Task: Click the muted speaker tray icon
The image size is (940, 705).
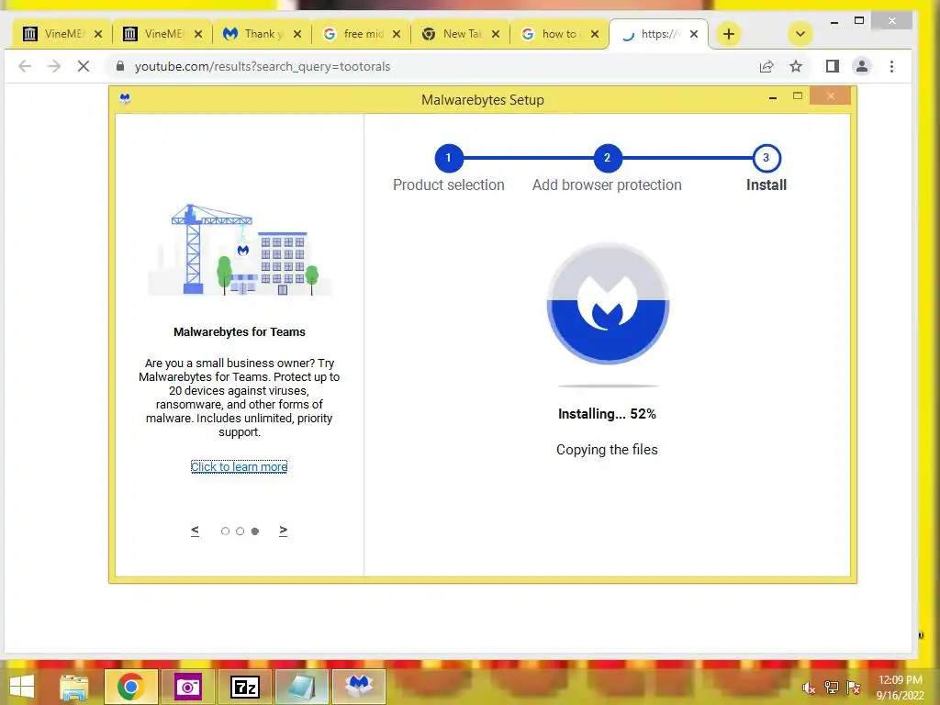Action: (809, 688)
